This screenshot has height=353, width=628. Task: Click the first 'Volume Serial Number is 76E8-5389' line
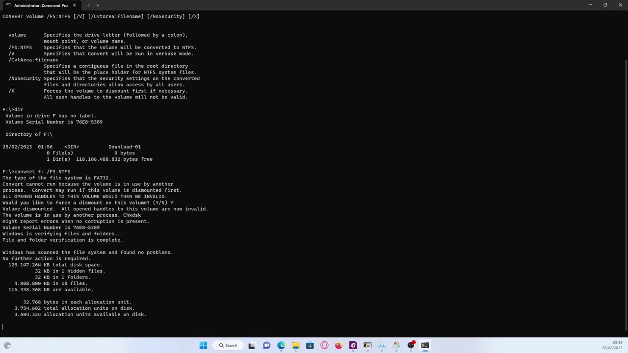[54, 122]
